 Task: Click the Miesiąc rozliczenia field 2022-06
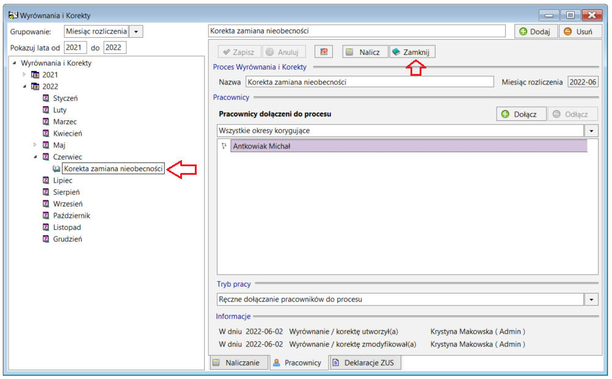[583, 82]
